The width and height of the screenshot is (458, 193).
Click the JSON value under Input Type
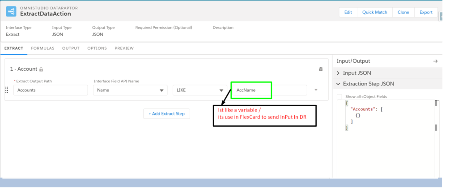(58, 34)
